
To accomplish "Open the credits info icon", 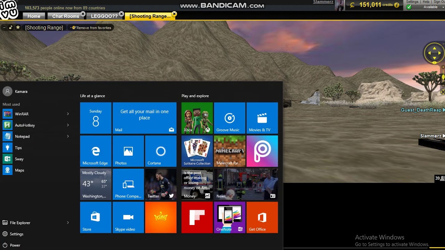I will (x=397, y=5).
